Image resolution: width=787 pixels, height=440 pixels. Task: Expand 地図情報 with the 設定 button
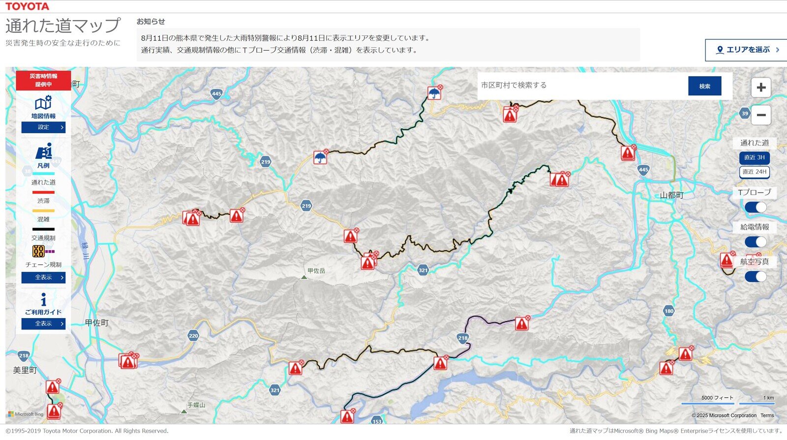[x=43, y=127]
